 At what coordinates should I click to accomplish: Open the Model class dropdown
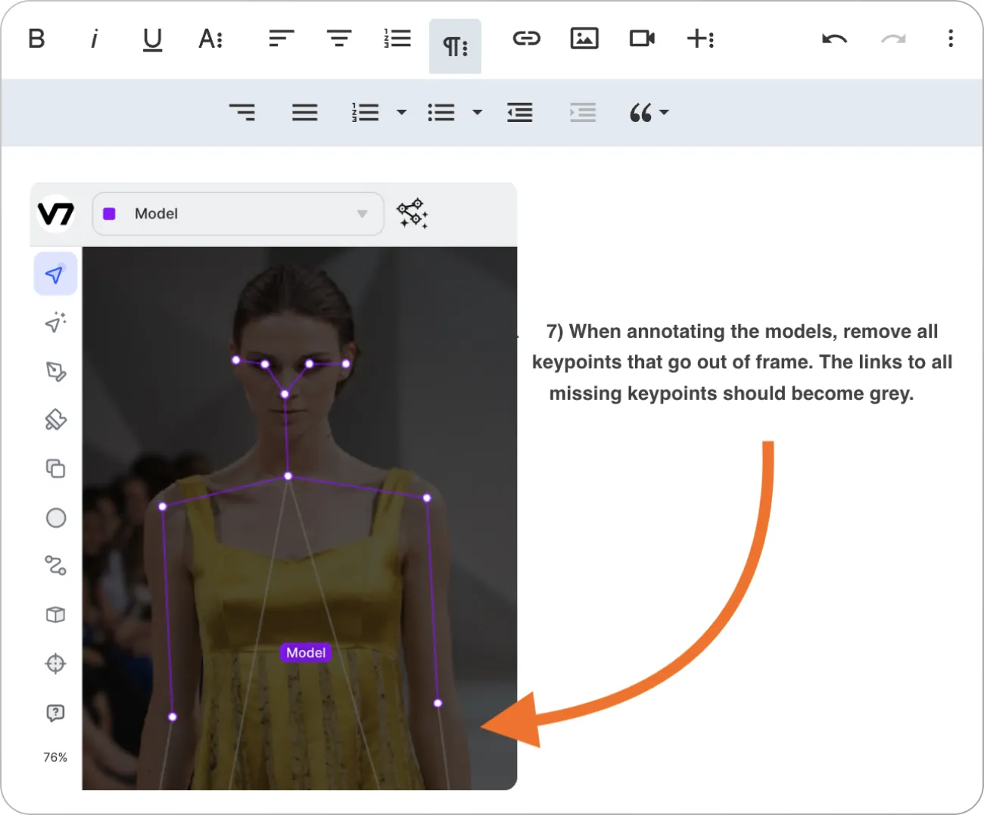(x=238, y=214)
